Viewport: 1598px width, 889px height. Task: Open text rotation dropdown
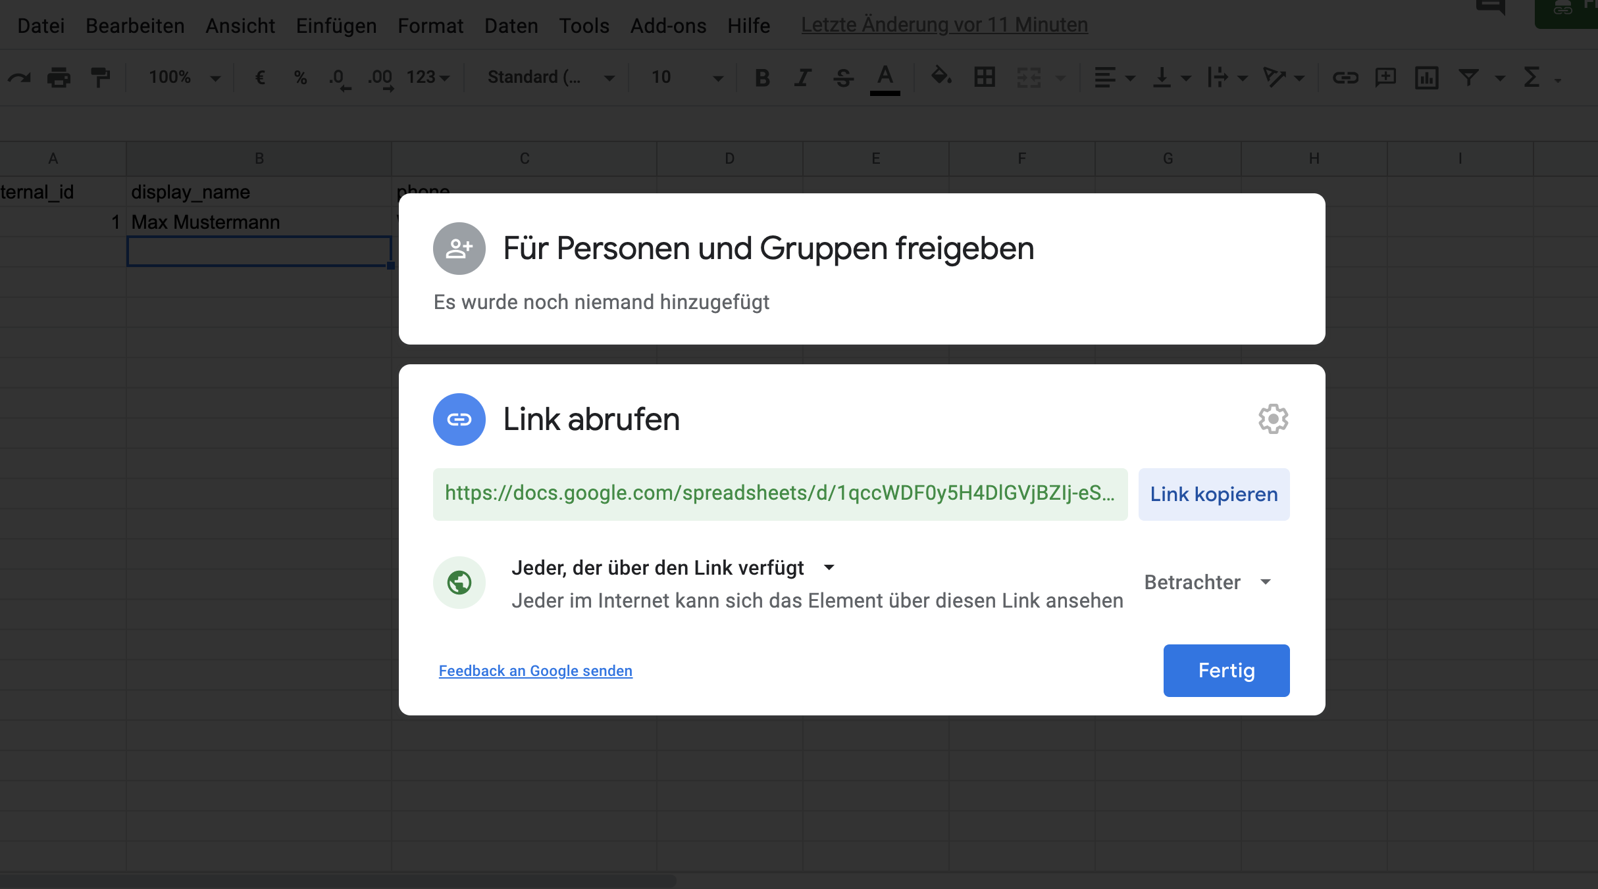(x=1283, y=78)
